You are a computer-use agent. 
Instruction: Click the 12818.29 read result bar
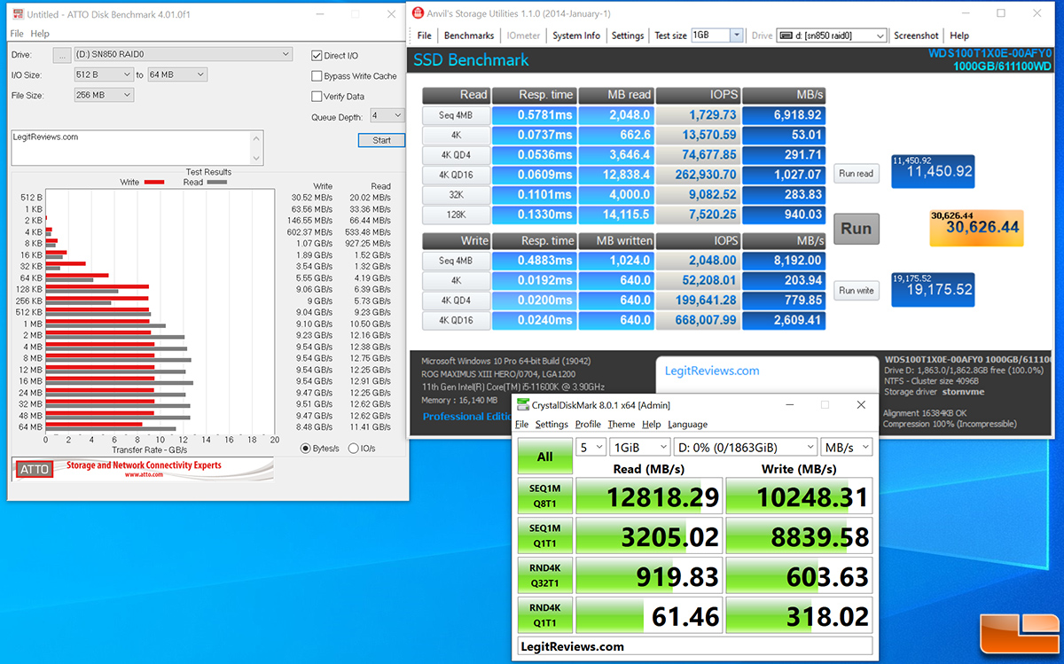648,496
